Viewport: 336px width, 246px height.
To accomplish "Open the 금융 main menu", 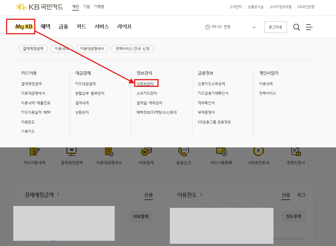I will (63, 27).
